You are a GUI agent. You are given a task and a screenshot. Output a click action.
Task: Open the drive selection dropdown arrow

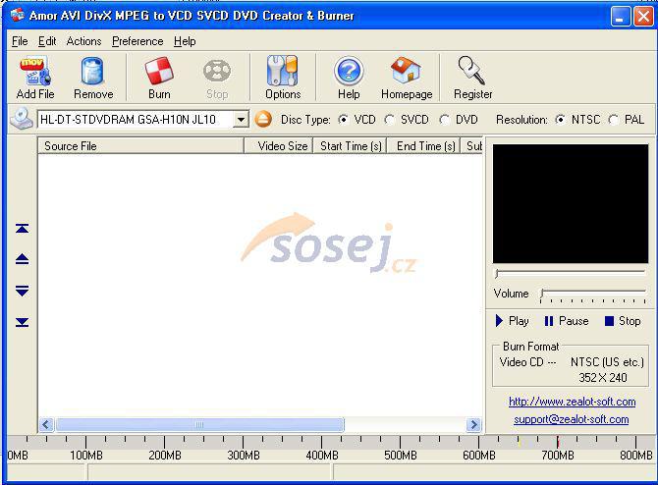[241, 120]
